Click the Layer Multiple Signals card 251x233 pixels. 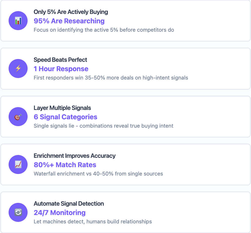pos(126,116)
